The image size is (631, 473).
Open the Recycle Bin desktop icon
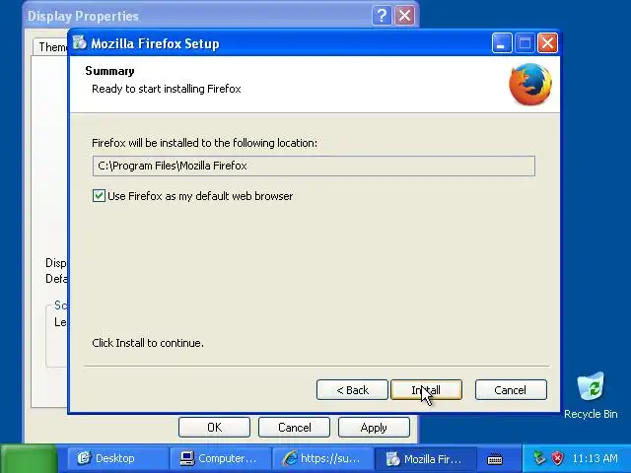591,396
